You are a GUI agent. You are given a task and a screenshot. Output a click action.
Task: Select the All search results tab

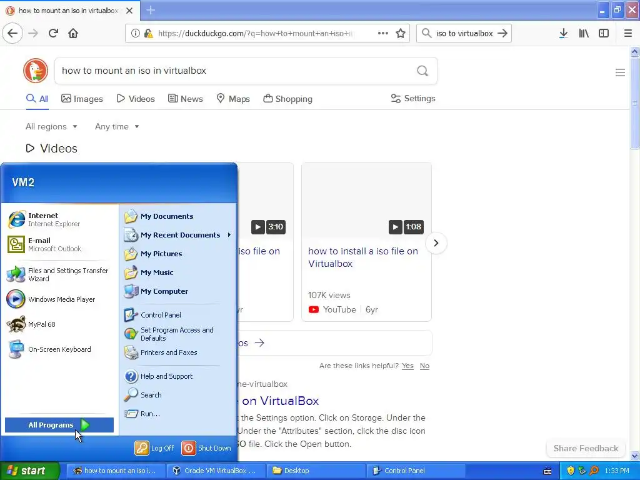click(x=37, y=99)
